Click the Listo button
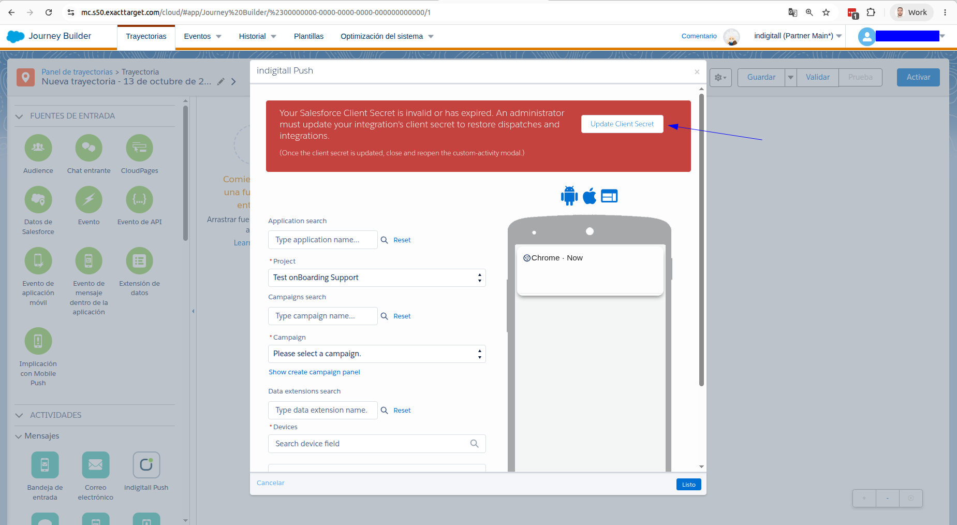This screenshot has height=525, width=957. 688,485
